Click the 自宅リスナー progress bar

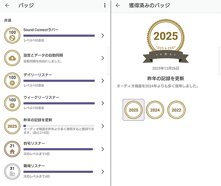pos(59,149)
